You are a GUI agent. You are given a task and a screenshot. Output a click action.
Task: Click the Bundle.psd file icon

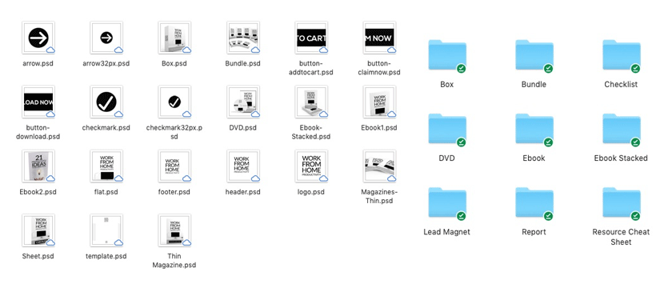coord(243,38)
